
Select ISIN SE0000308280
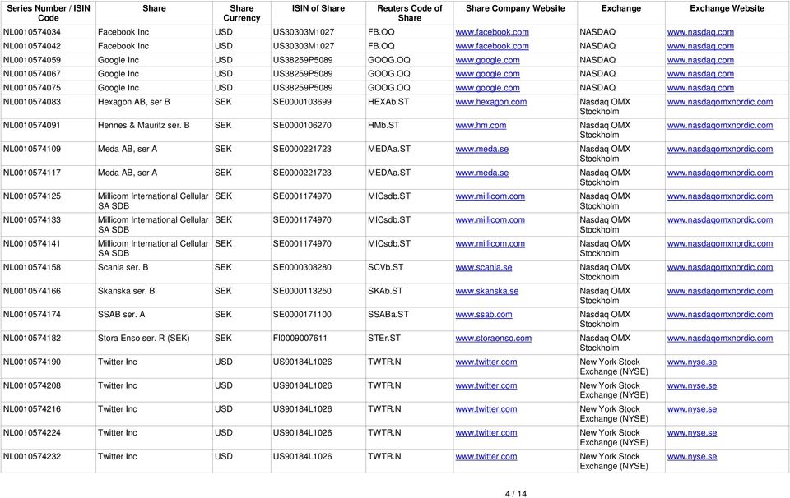pyautogui.click(x=302, y=268)
